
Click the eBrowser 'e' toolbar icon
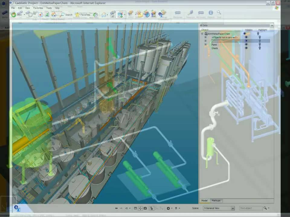pyautogui.click(x=161, y=14)
